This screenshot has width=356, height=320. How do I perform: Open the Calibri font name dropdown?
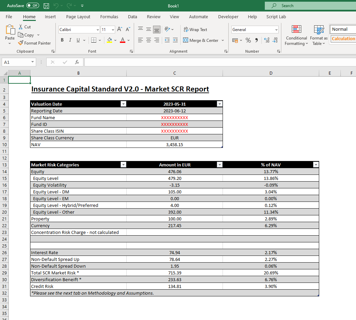click(98, 30)
